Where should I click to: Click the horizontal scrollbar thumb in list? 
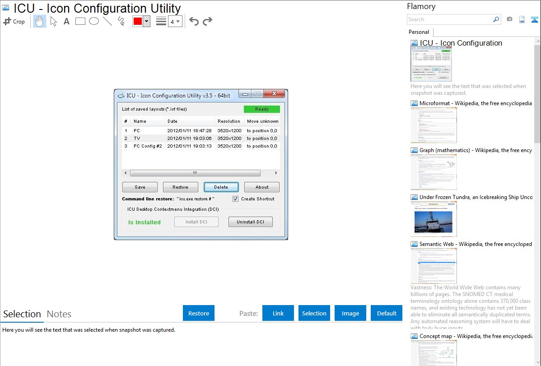coord(195,173)
